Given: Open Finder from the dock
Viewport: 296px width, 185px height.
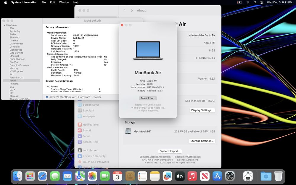Looking at the screenshot, I should 17,176.
